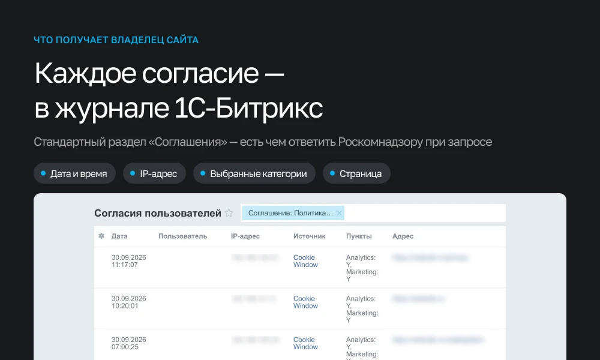Open blurred address link in 07:00:25 row
The image size is (600, 360).
[438, 340]
